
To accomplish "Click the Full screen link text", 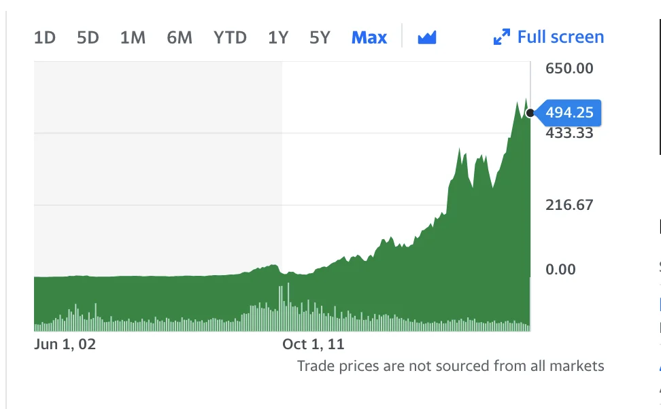I will pyautogui.click(x=560, y=37).
